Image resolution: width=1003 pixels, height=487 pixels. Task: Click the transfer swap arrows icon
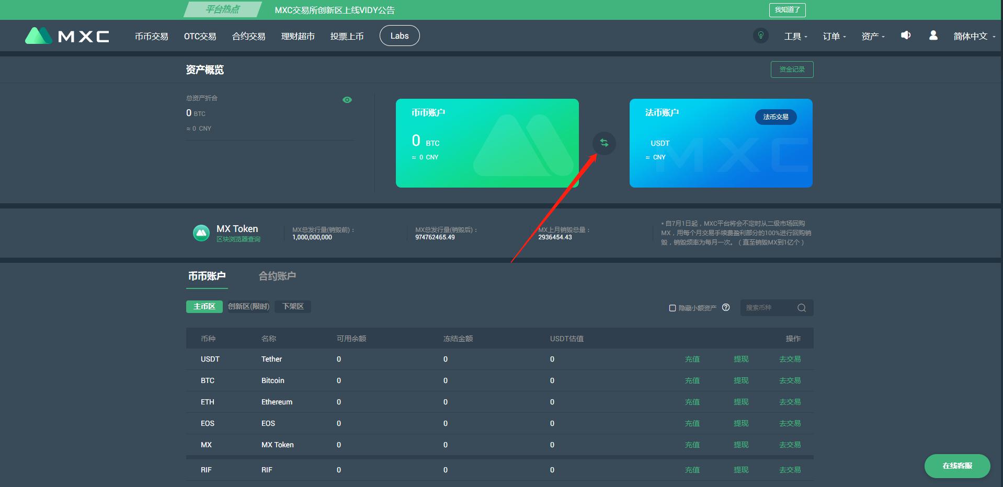click(x=604, y=143)
